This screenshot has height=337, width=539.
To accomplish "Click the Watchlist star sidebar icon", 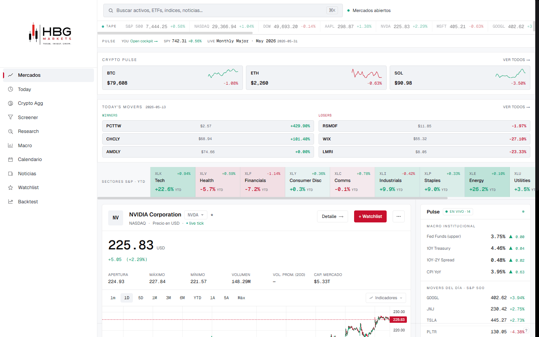I will pos(10,188).
